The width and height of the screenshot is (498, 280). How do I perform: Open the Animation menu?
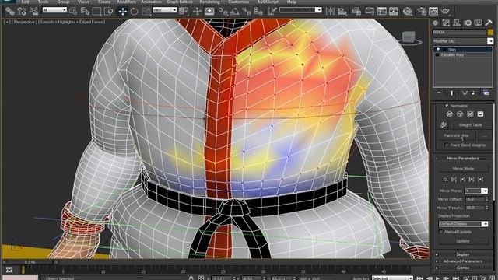(151, 2)
